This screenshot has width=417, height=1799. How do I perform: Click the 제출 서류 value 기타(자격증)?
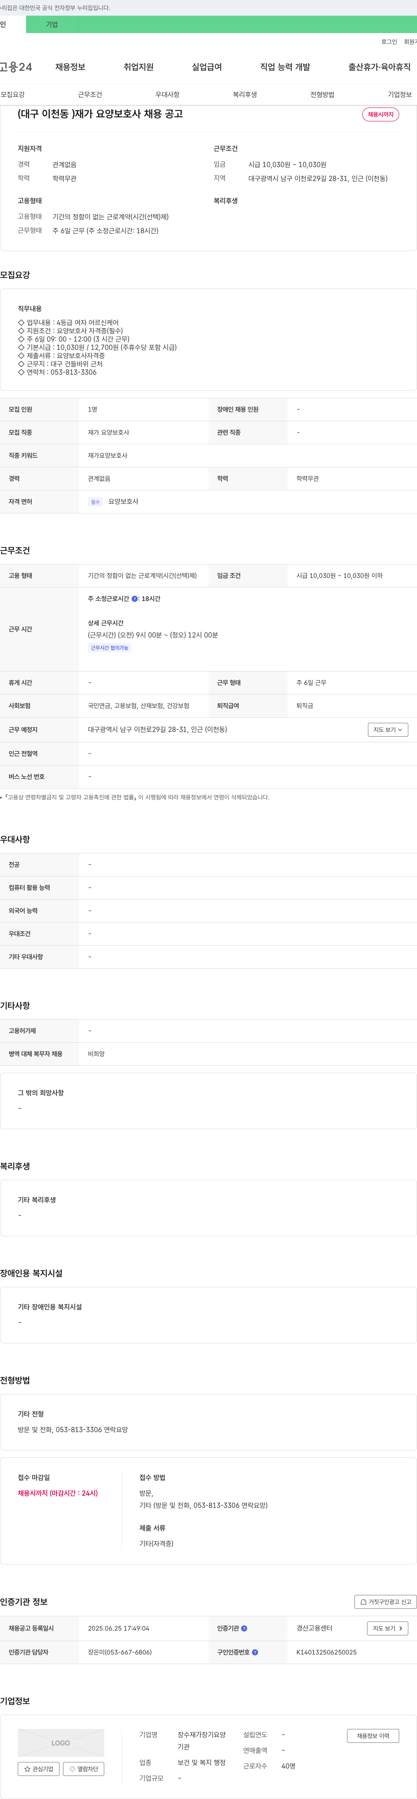click(156, 1544)
